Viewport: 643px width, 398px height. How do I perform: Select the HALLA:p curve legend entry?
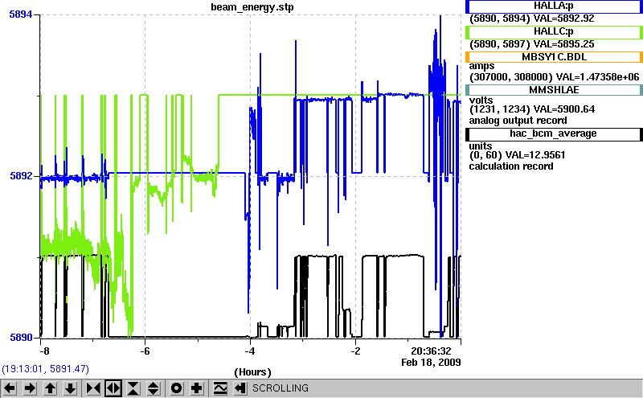pyautogui.click(x=554, y=6)
